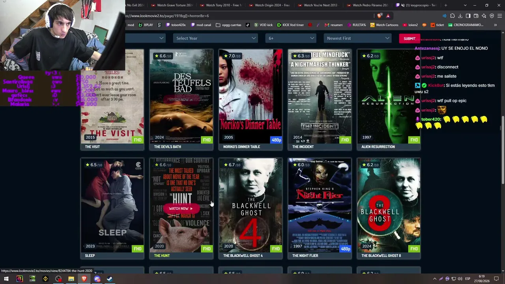The image size is (505, 284).
Task: Open the Binance taskbar icon
Action: 45,279
